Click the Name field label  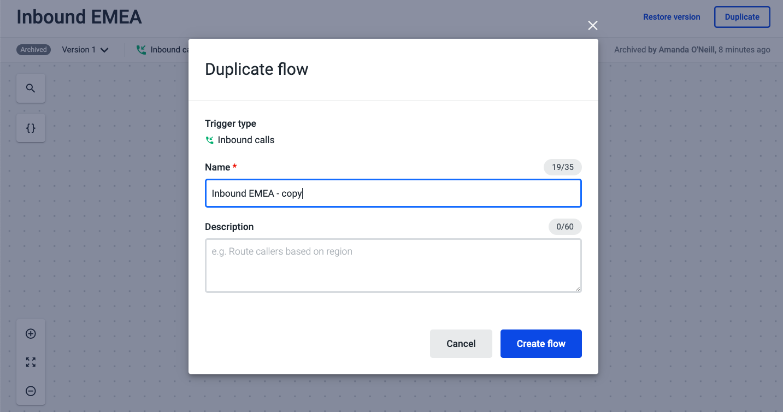[x=217, y=167]
